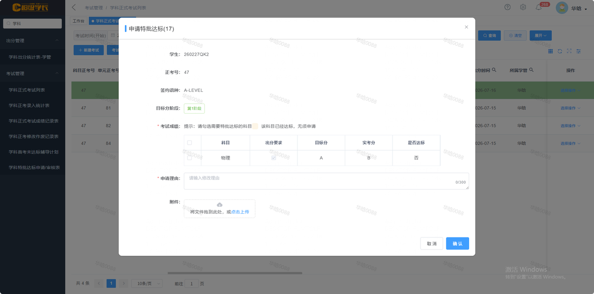Click the search icon beside 所属学管
The height and width of the screenshot is (294, 594).
[531, 70]
